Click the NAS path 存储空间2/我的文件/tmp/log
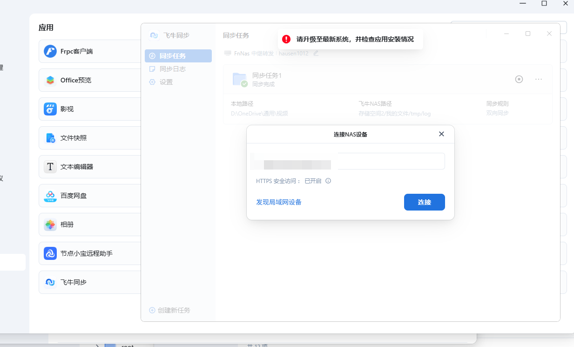The width and height of the screenshot is (574, 347). pyautogui.click(x=395, y=113)
